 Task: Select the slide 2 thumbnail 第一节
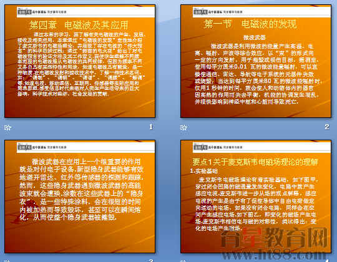click(x=256, y=61)
